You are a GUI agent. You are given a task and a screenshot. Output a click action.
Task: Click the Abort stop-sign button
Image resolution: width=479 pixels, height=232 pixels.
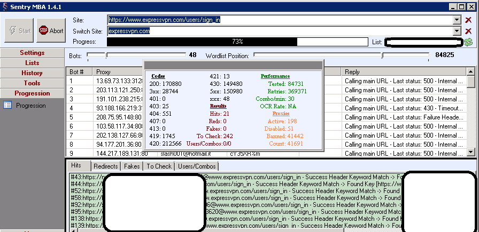pyautogui.click(x=50, y=30)
